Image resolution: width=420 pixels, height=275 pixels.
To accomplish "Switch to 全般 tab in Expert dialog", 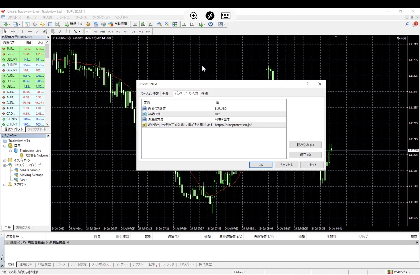I will [165, 94].
